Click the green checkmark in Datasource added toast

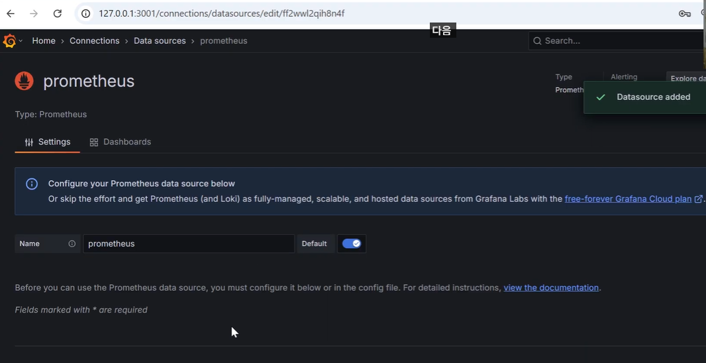(600, 97)
